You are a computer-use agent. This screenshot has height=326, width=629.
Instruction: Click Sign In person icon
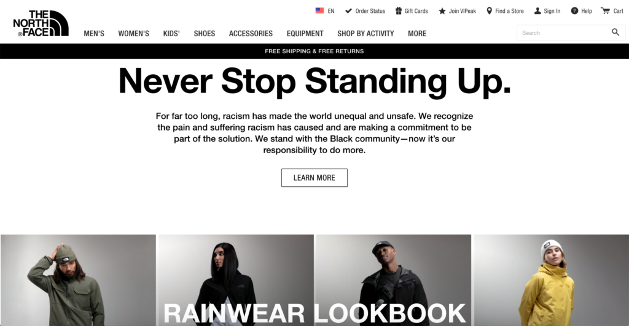[x=537, y=11]
